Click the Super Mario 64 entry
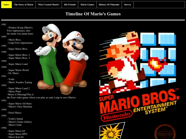The image size is (186, 139). point(16,131)
